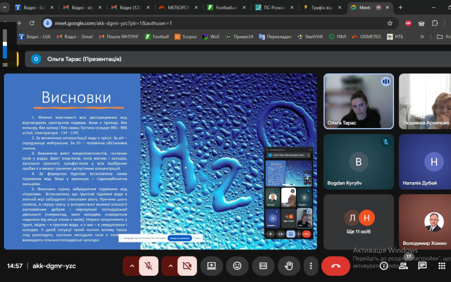451x282 pixels.
Task: Open the extension icon left of Extensions puzzle
Action: click(x=421, y=23)
